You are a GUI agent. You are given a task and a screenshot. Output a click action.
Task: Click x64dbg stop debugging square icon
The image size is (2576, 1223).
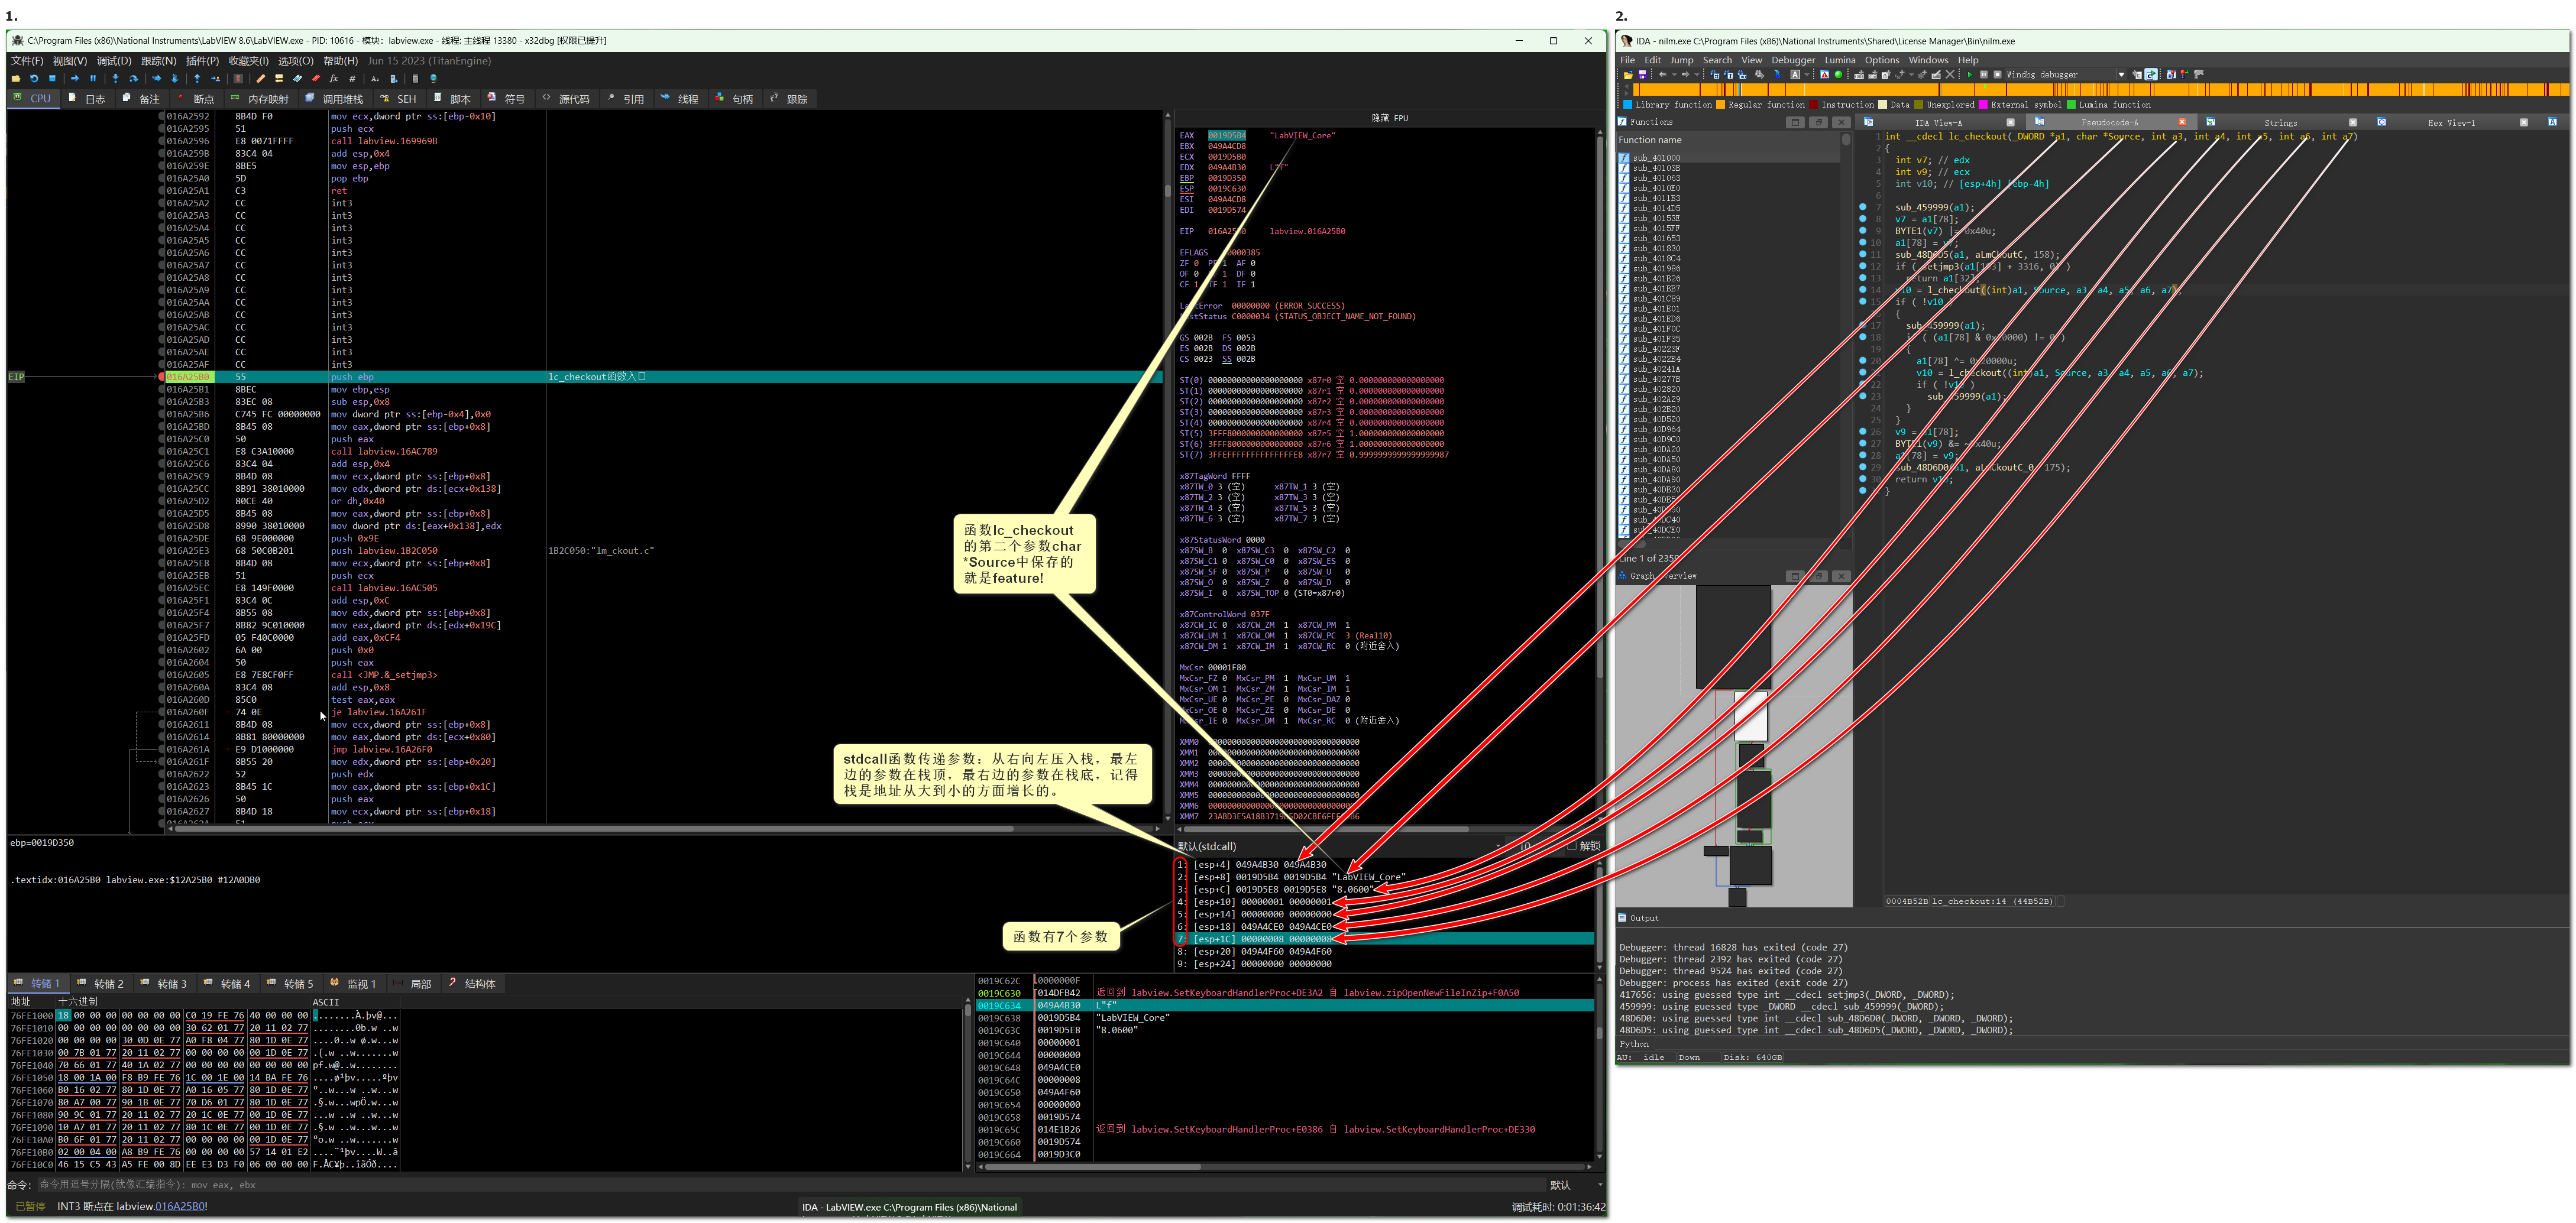coord(52,79)
